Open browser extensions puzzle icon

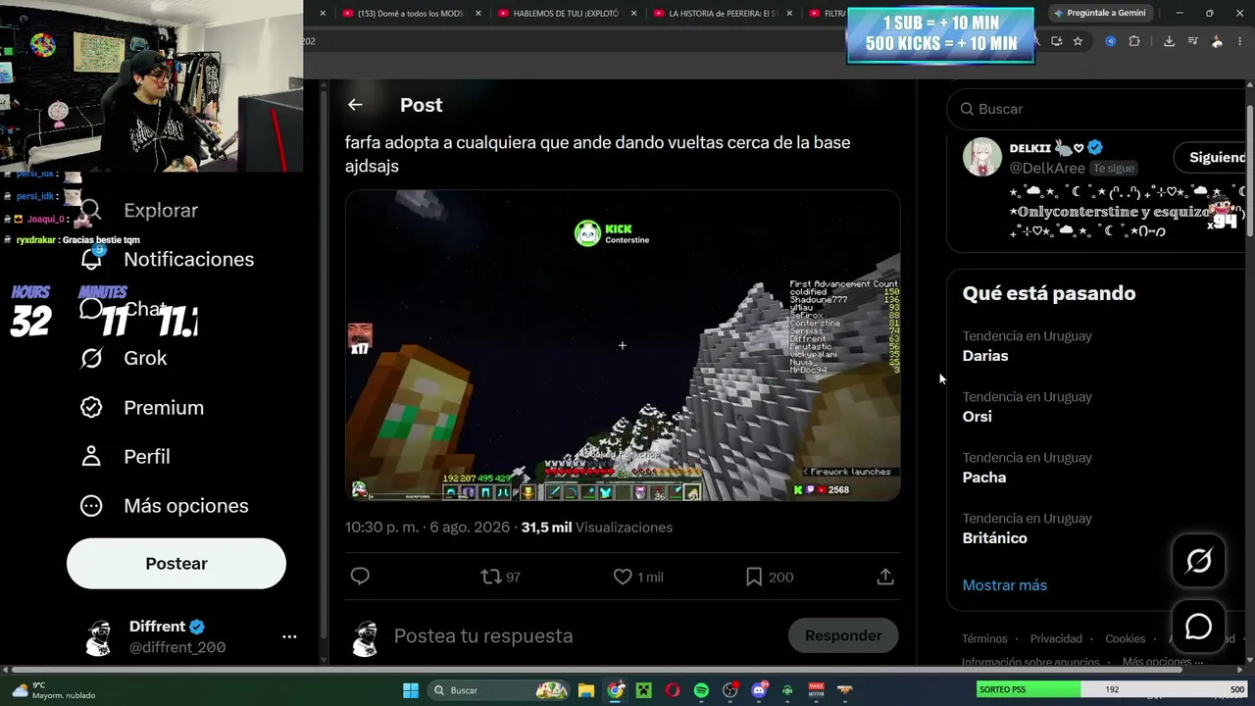(1134, 41)
